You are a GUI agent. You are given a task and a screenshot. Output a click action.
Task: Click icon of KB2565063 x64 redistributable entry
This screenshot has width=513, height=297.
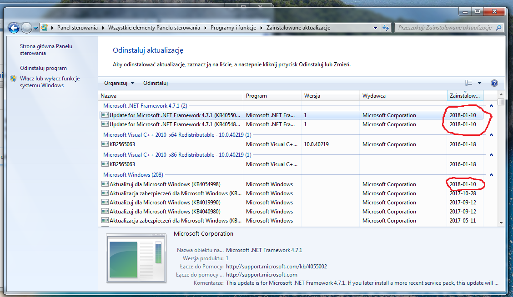tap(105, 144)
